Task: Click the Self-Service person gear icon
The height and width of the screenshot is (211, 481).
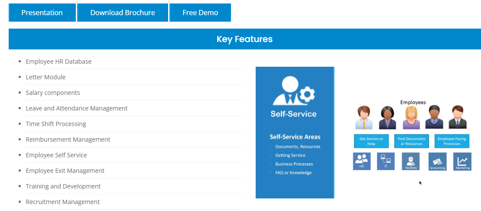Action: (x=293, y=91)
